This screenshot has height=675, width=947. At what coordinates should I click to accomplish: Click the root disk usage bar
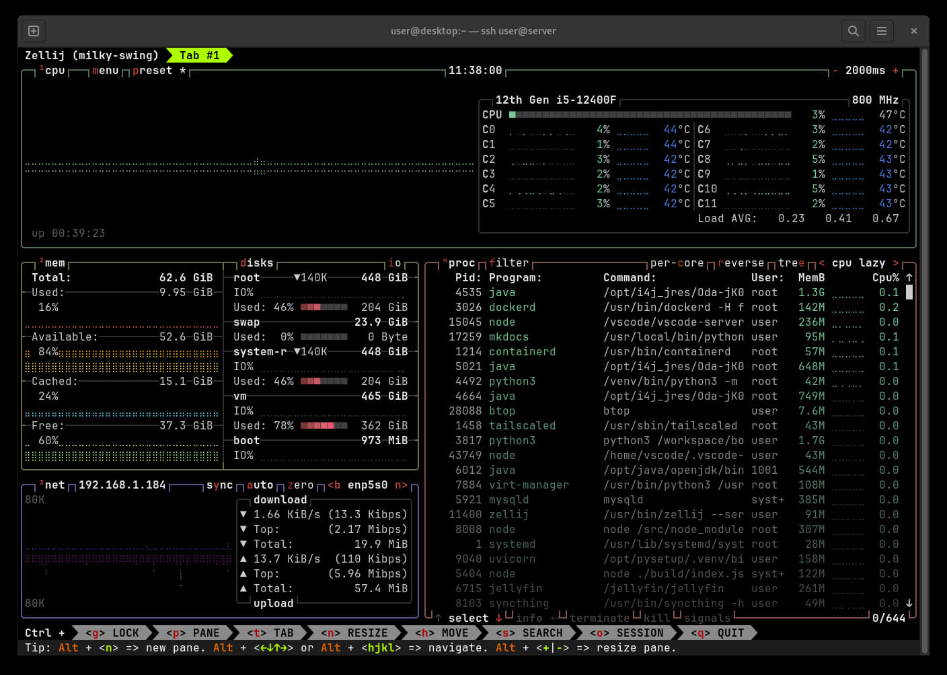click(x=324, y=308)
